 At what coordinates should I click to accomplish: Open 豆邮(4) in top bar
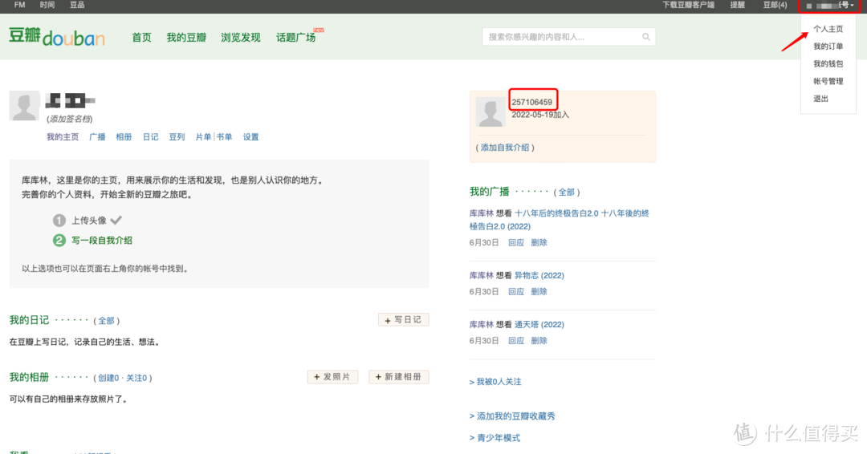click(775, 6)
